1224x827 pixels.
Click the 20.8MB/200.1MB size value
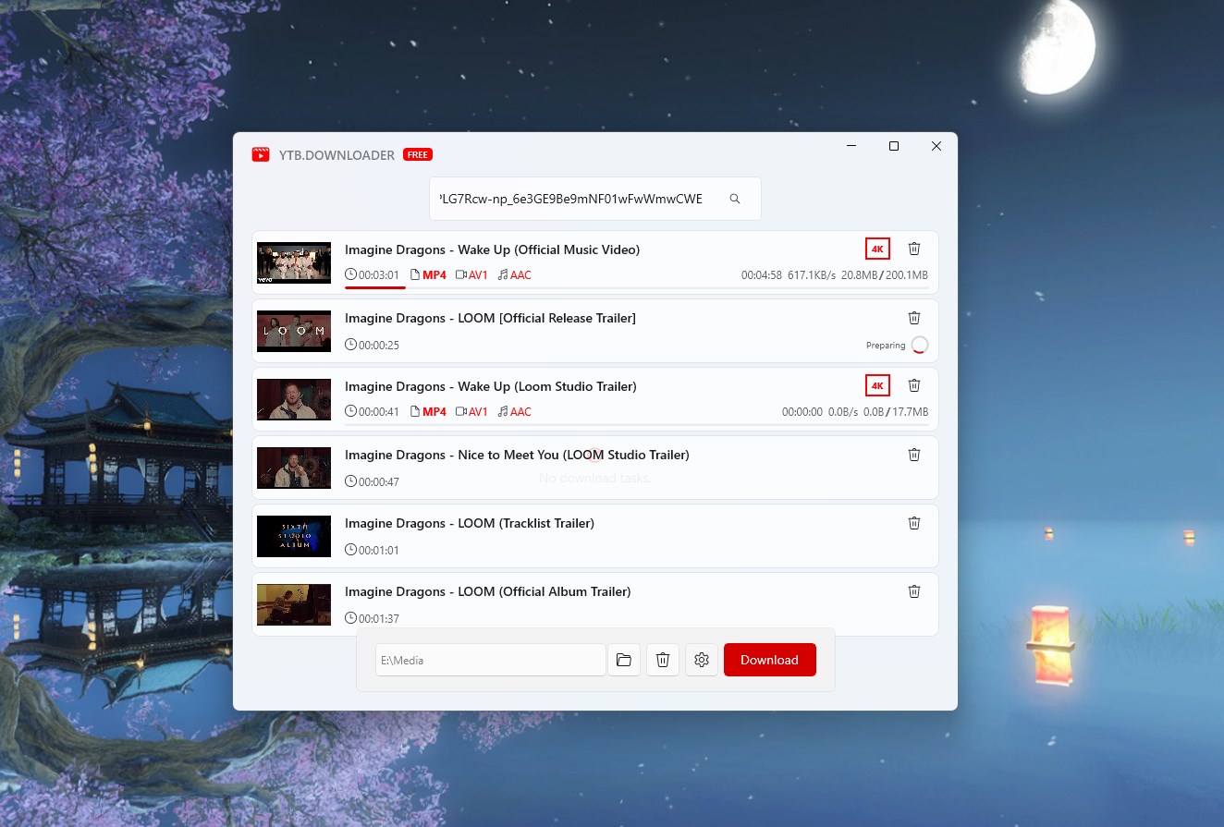click(885, 275)
